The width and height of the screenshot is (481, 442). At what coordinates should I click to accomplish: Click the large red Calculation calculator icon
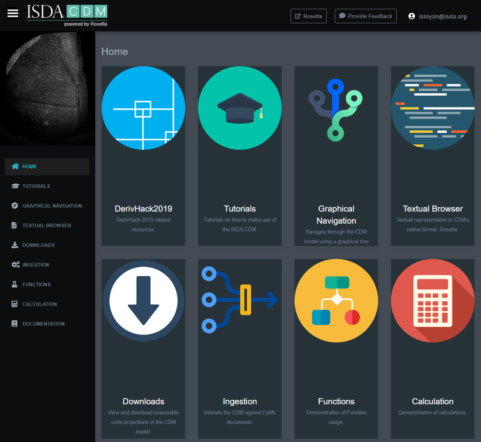[433, 301]
